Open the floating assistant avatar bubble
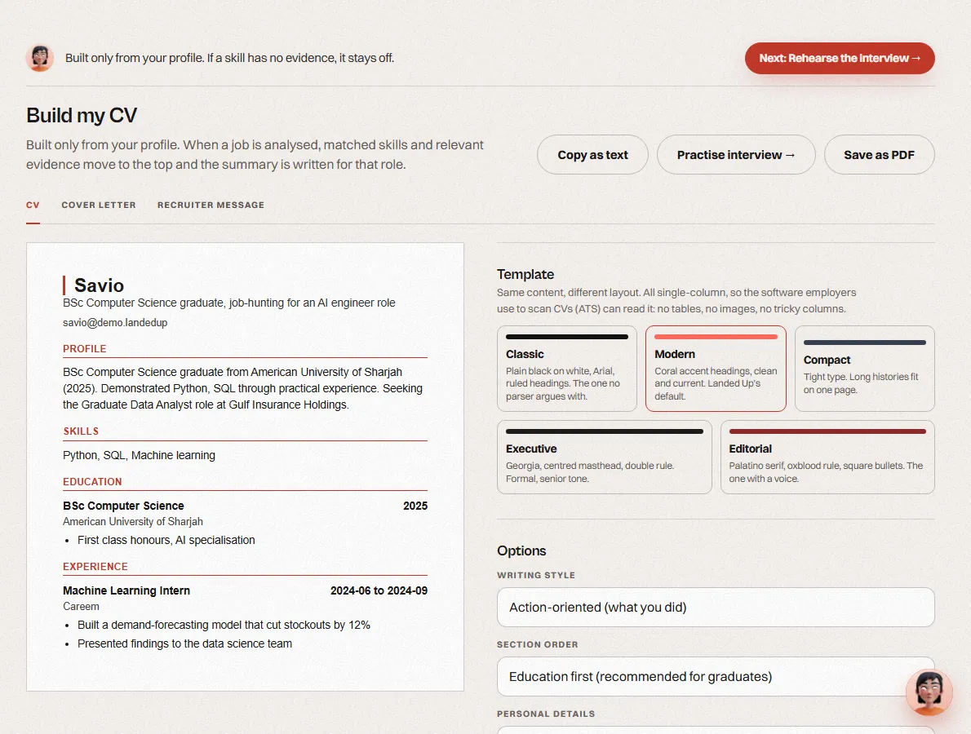Viewport: 971px width, 734px height. click(x=929, y=692)
